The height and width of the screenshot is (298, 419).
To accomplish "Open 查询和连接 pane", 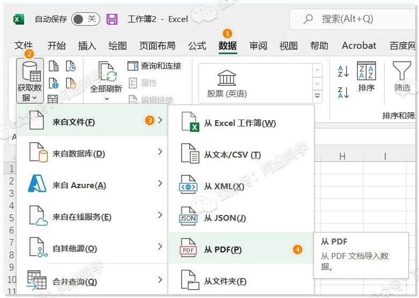I will (x=154, y=66).
